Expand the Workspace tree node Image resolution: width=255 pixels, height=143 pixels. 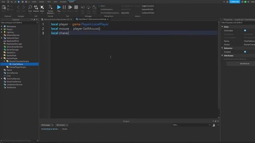tap(2, 26)
